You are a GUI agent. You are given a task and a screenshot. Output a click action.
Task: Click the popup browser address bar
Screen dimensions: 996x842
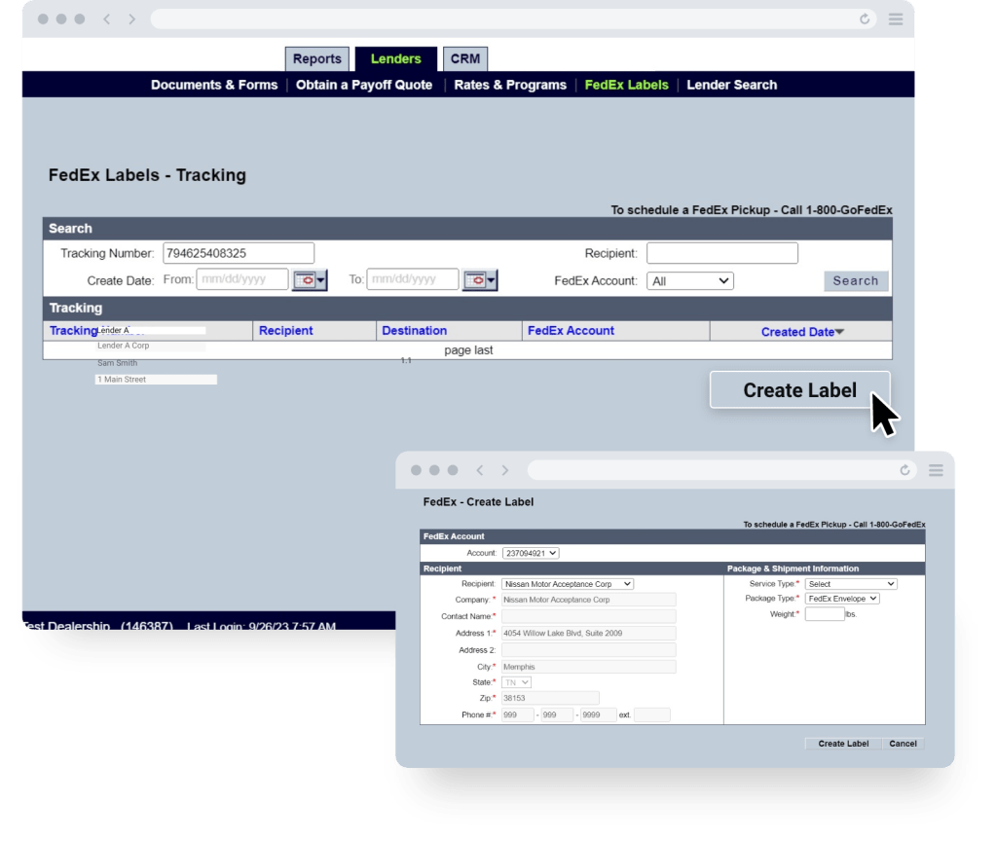coord(721,470)
